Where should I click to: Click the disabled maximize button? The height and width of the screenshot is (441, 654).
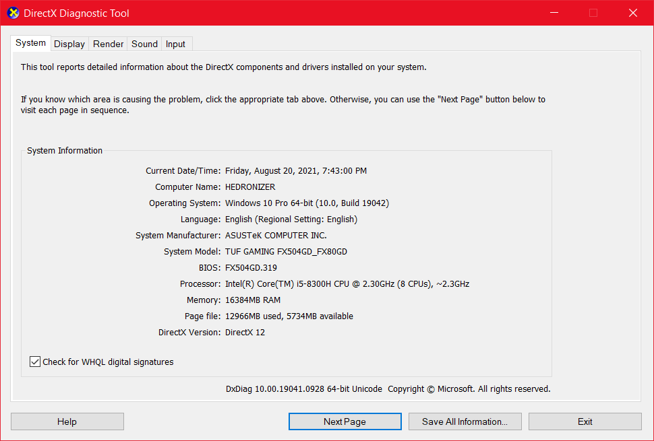[593, 13]
